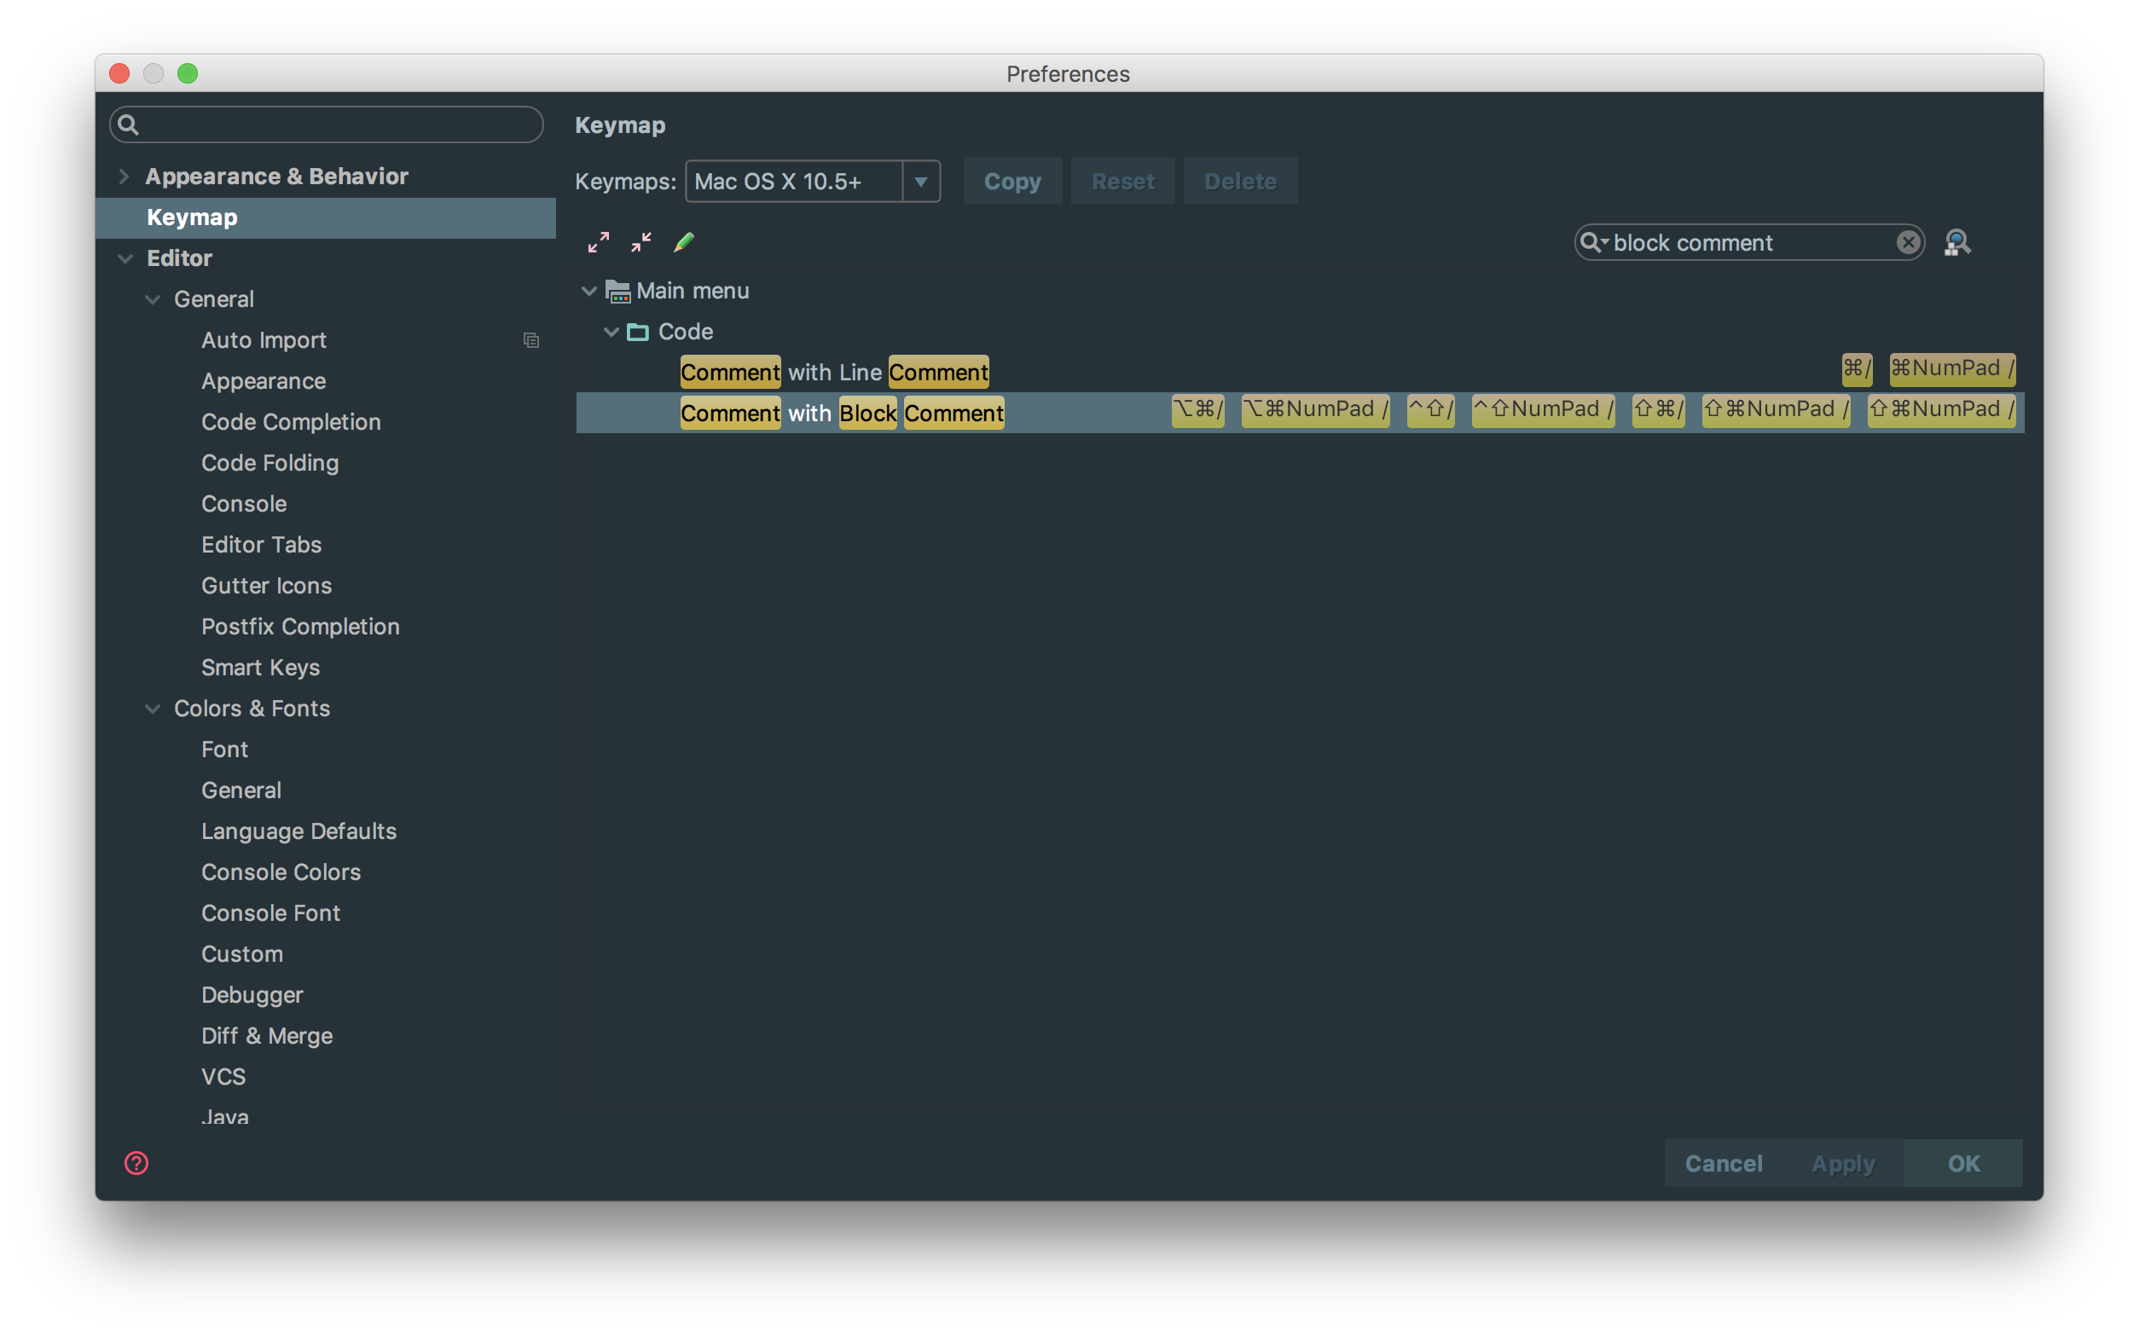Click the ⌥⌘NumPad / shortcut badge
The image size is (2139, 1337).
click(1316, 409)
